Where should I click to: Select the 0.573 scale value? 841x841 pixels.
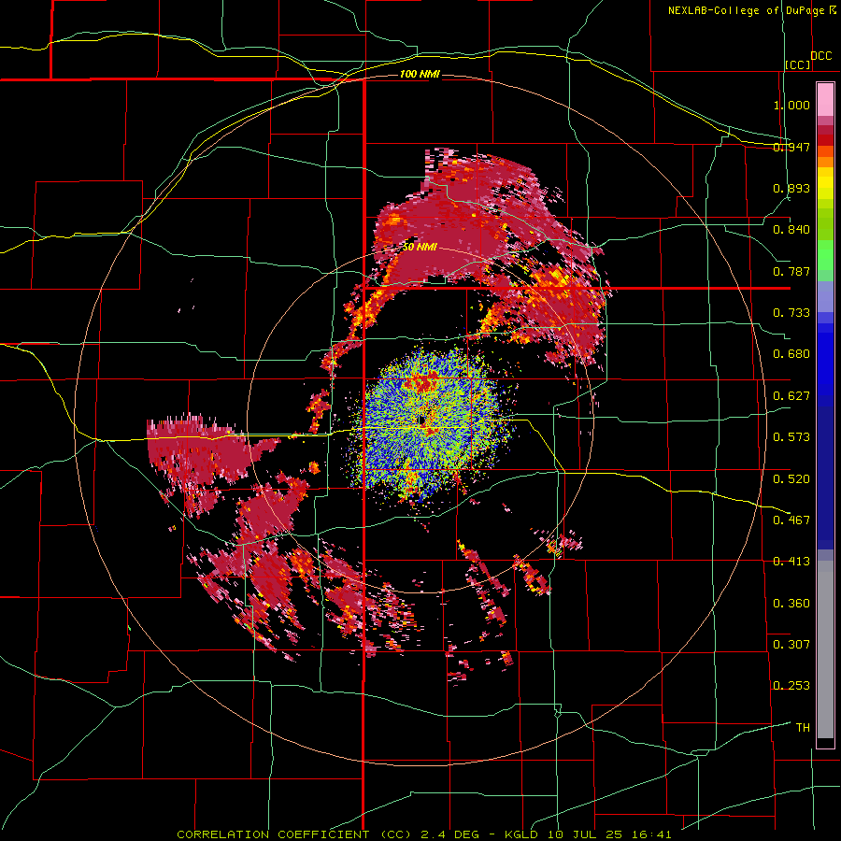click(x=791, y=437)
